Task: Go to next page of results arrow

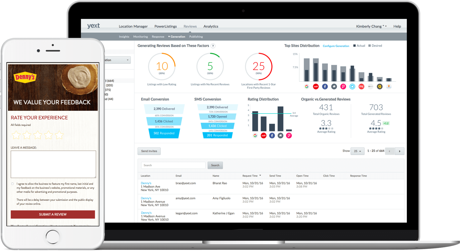Action: [400, 151]
